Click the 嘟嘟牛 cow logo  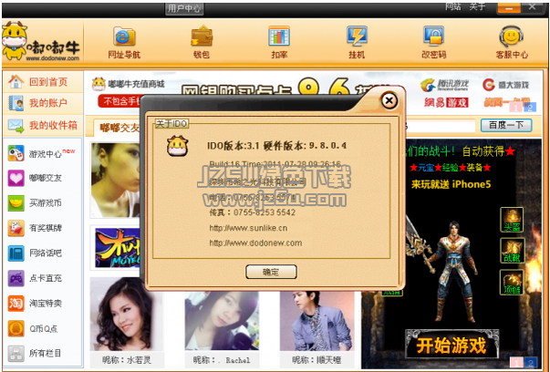41,42
